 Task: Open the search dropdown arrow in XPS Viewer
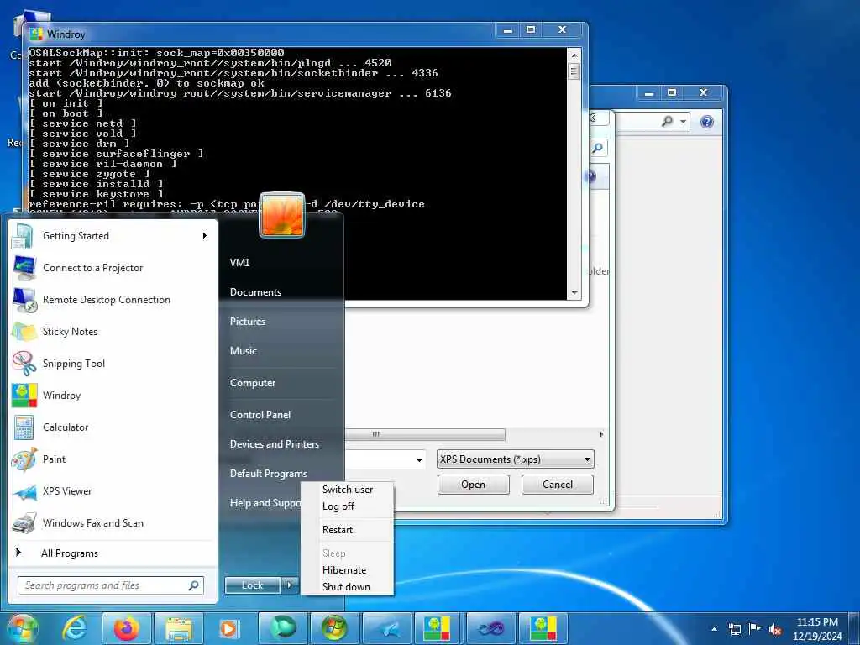[684, 122]
